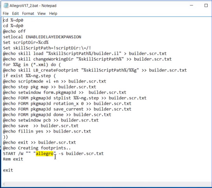Click the 'START /W' text
The width and height of the screenshot is (212, 188).
click(13, 153)
